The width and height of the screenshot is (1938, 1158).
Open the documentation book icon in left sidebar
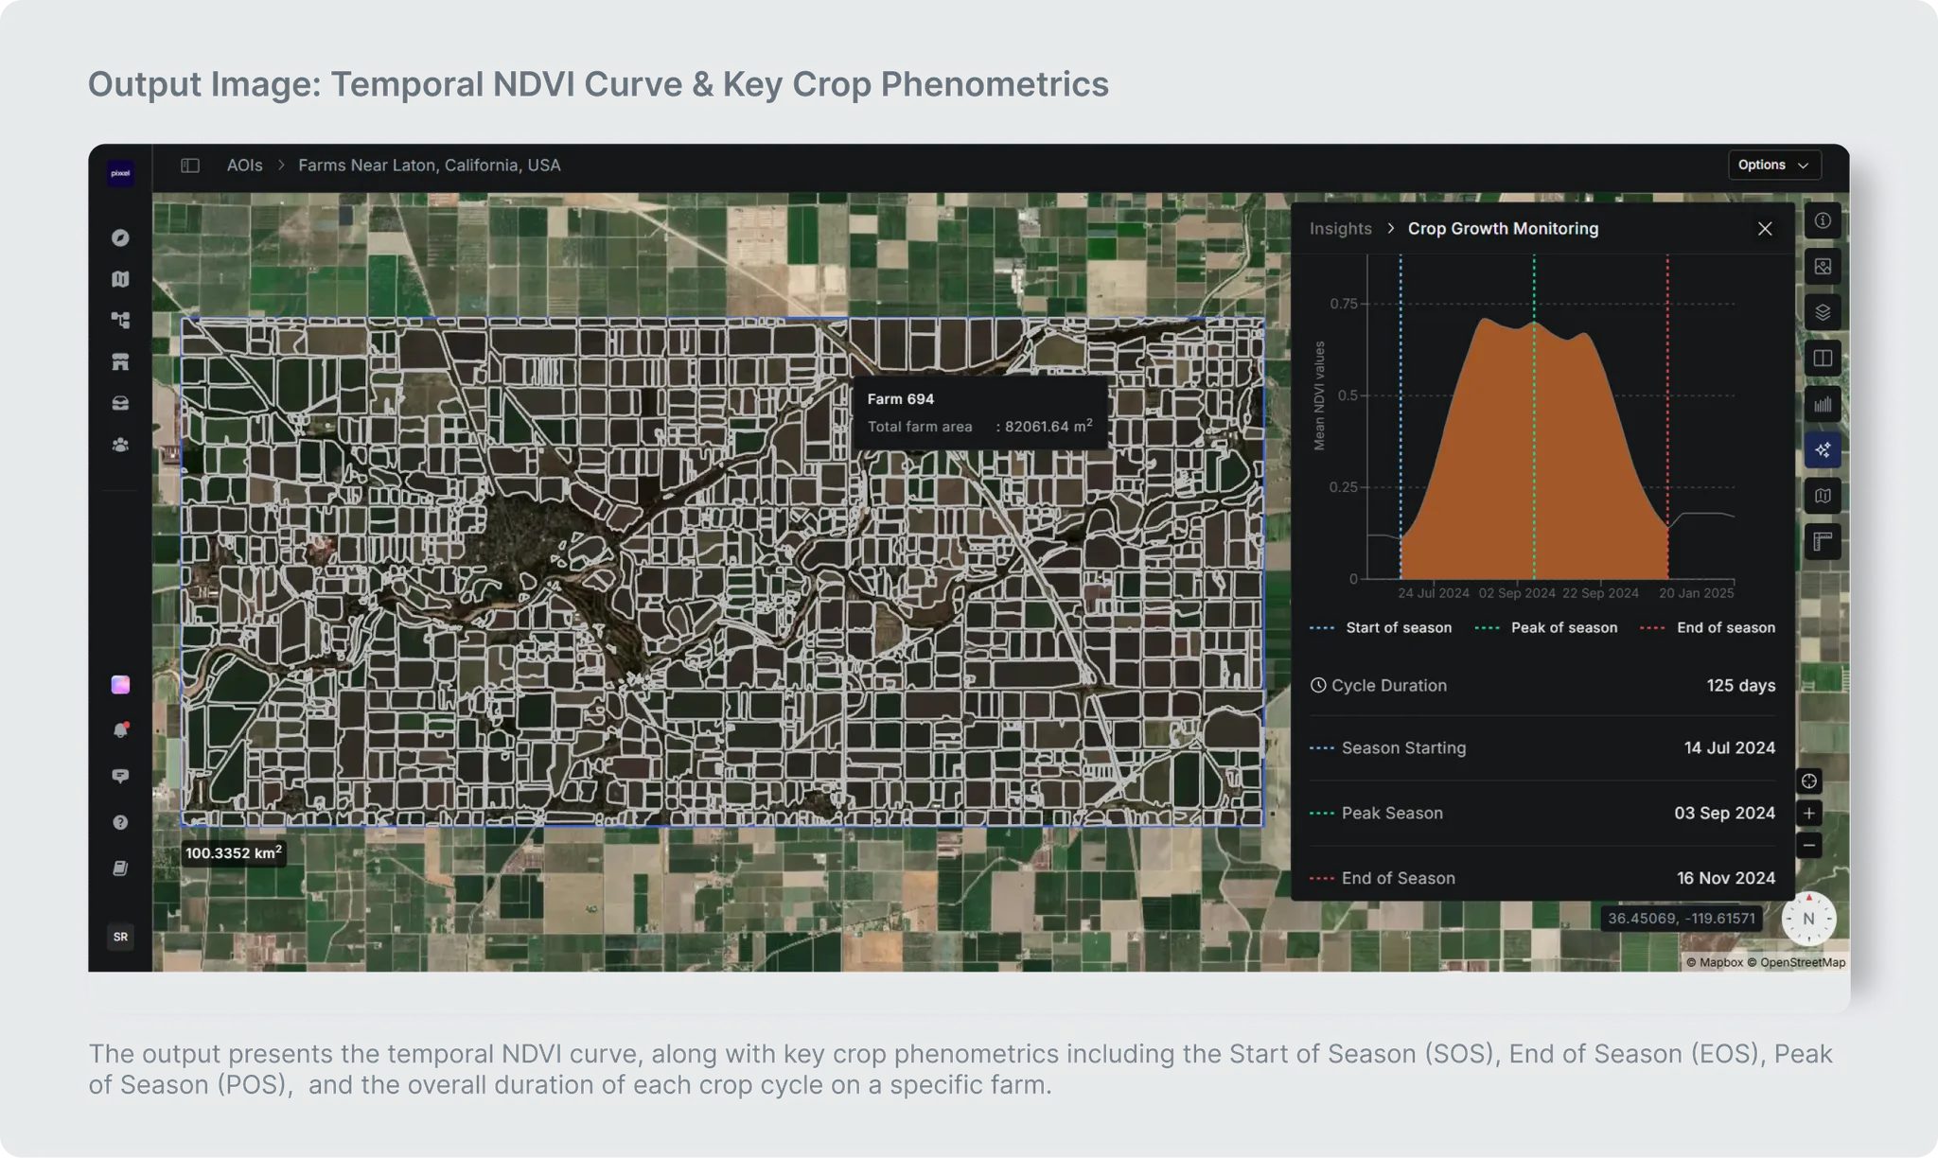(x=120, y=868)
